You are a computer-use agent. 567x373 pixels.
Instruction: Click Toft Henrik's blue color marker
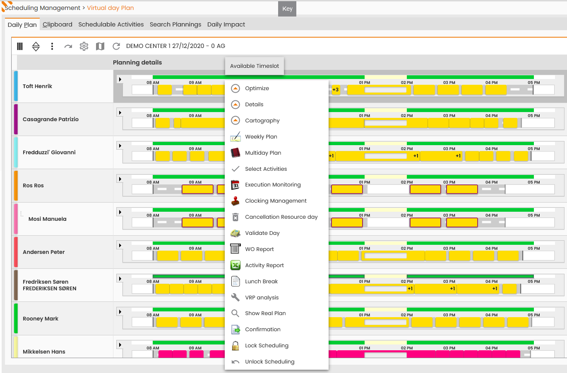[x=16, y=86]
